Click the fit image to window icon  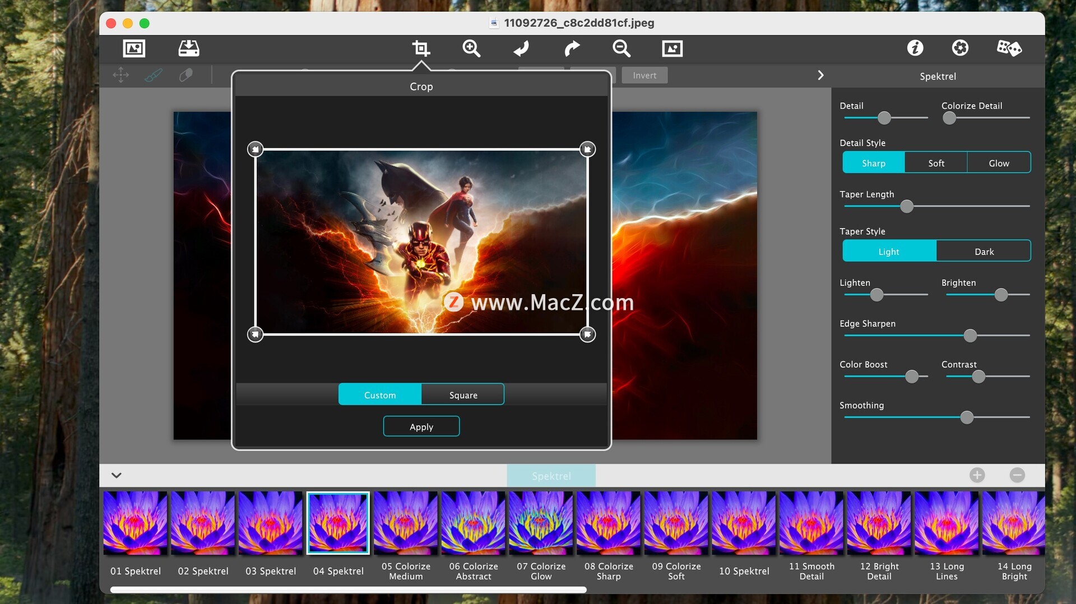(672, 48)
